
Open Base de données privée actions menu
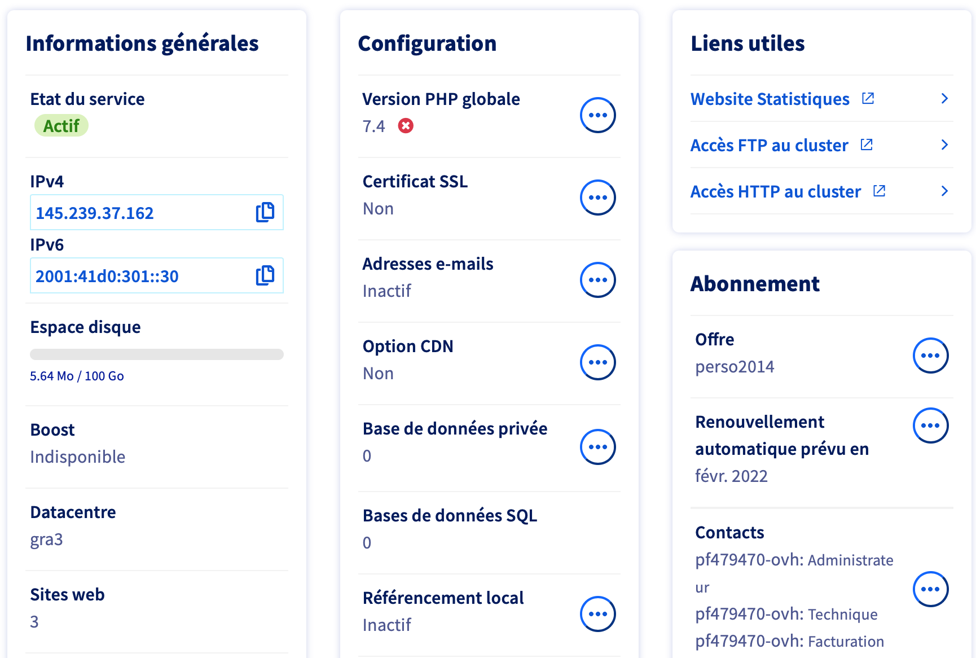point(597,447)
